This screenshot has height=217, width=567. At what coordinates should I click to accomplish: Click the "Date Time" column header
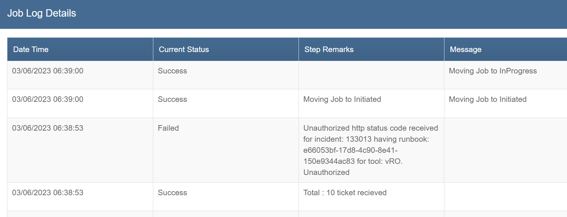(x=31, y=49)
